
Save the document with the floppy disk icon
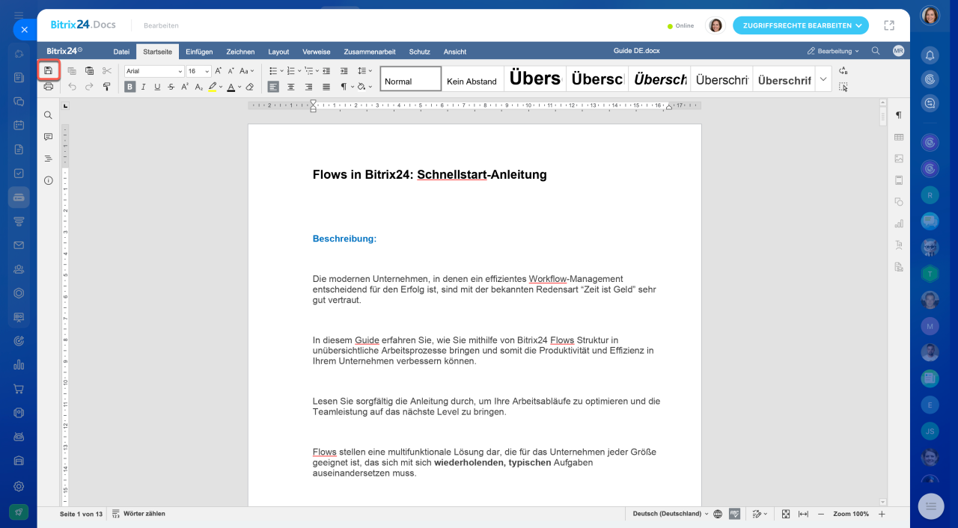point(48,70)
